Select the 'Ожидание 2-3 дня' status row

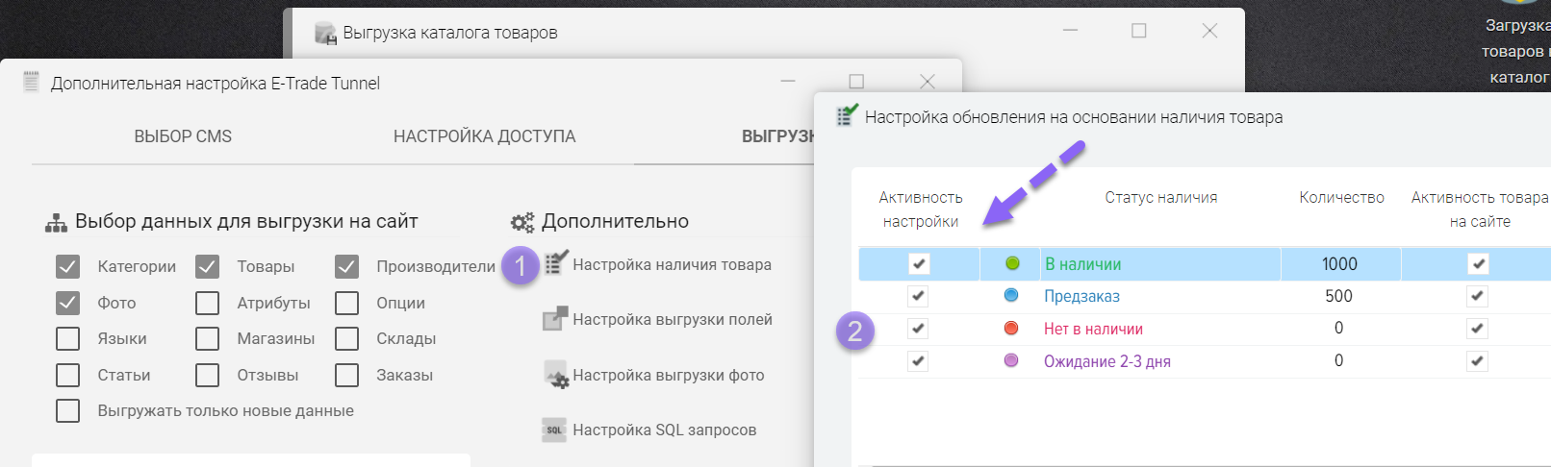coord(1106,361)
